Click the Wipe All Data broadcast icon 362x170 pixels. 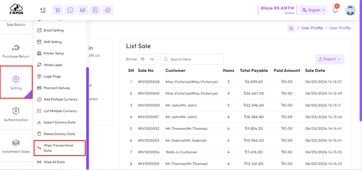tap(39, 162)
